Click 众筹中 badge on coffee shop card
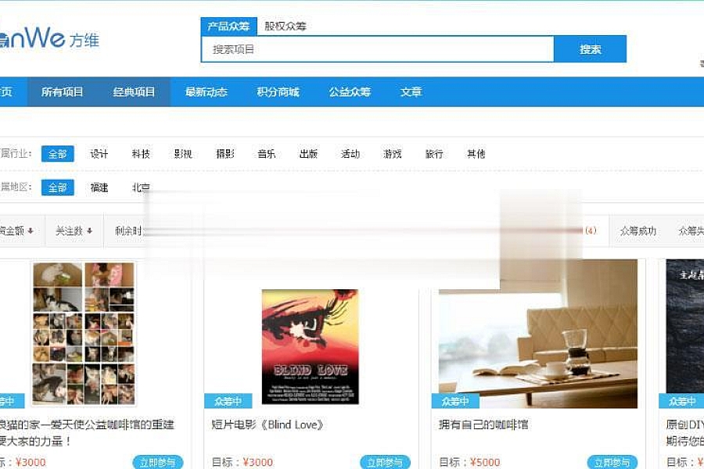Screen dimensions: 704x469 pyautogui.click(x=455, y=401)
